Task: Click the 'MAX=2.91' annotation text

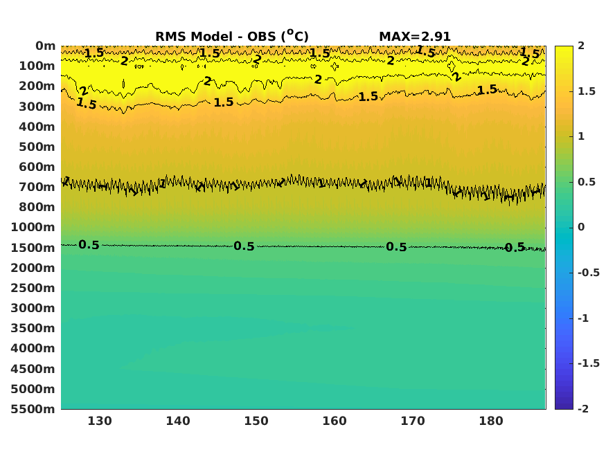Action: click(415, 37)
